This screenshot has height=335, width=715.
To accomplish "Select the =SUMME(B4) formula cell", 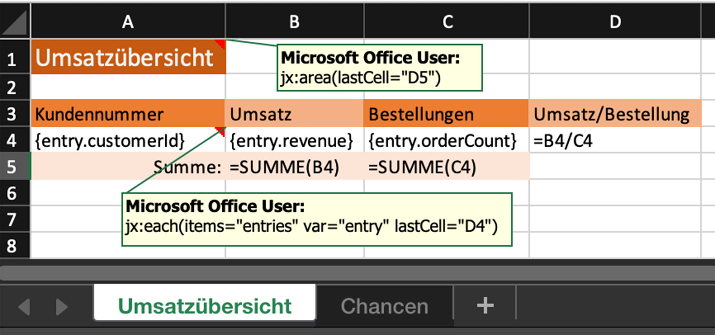I will coord(285,167).
